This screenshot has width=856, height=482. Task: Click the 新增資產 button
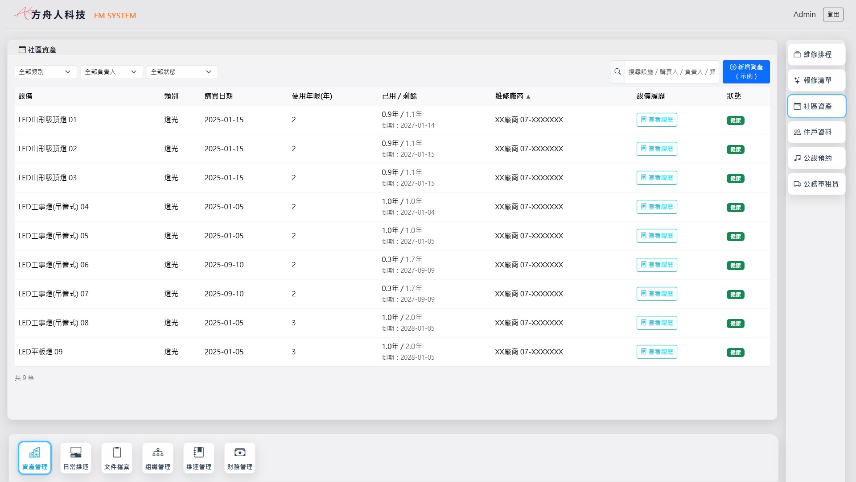coord(746,71)
